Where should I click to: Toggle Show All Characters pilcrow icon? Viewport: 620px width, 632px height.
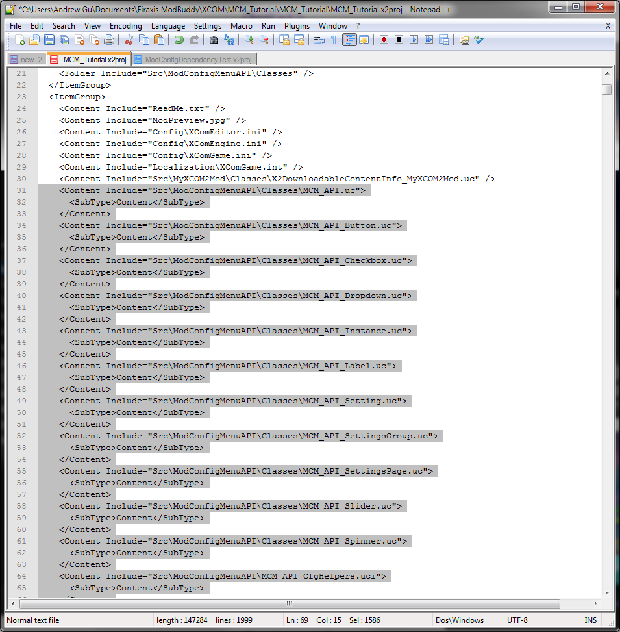[x=334, y=40]
